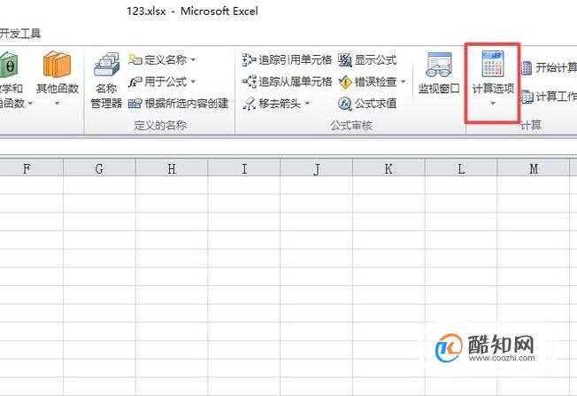Open the 监视窗口 watch window

(x=439, y=74)
